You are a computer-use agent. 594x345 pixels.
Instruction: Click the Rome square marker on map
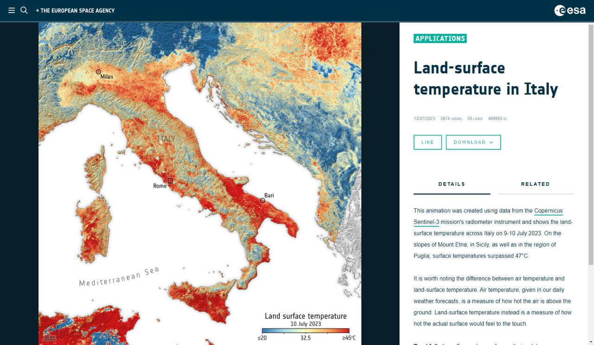tap(170, 181)
